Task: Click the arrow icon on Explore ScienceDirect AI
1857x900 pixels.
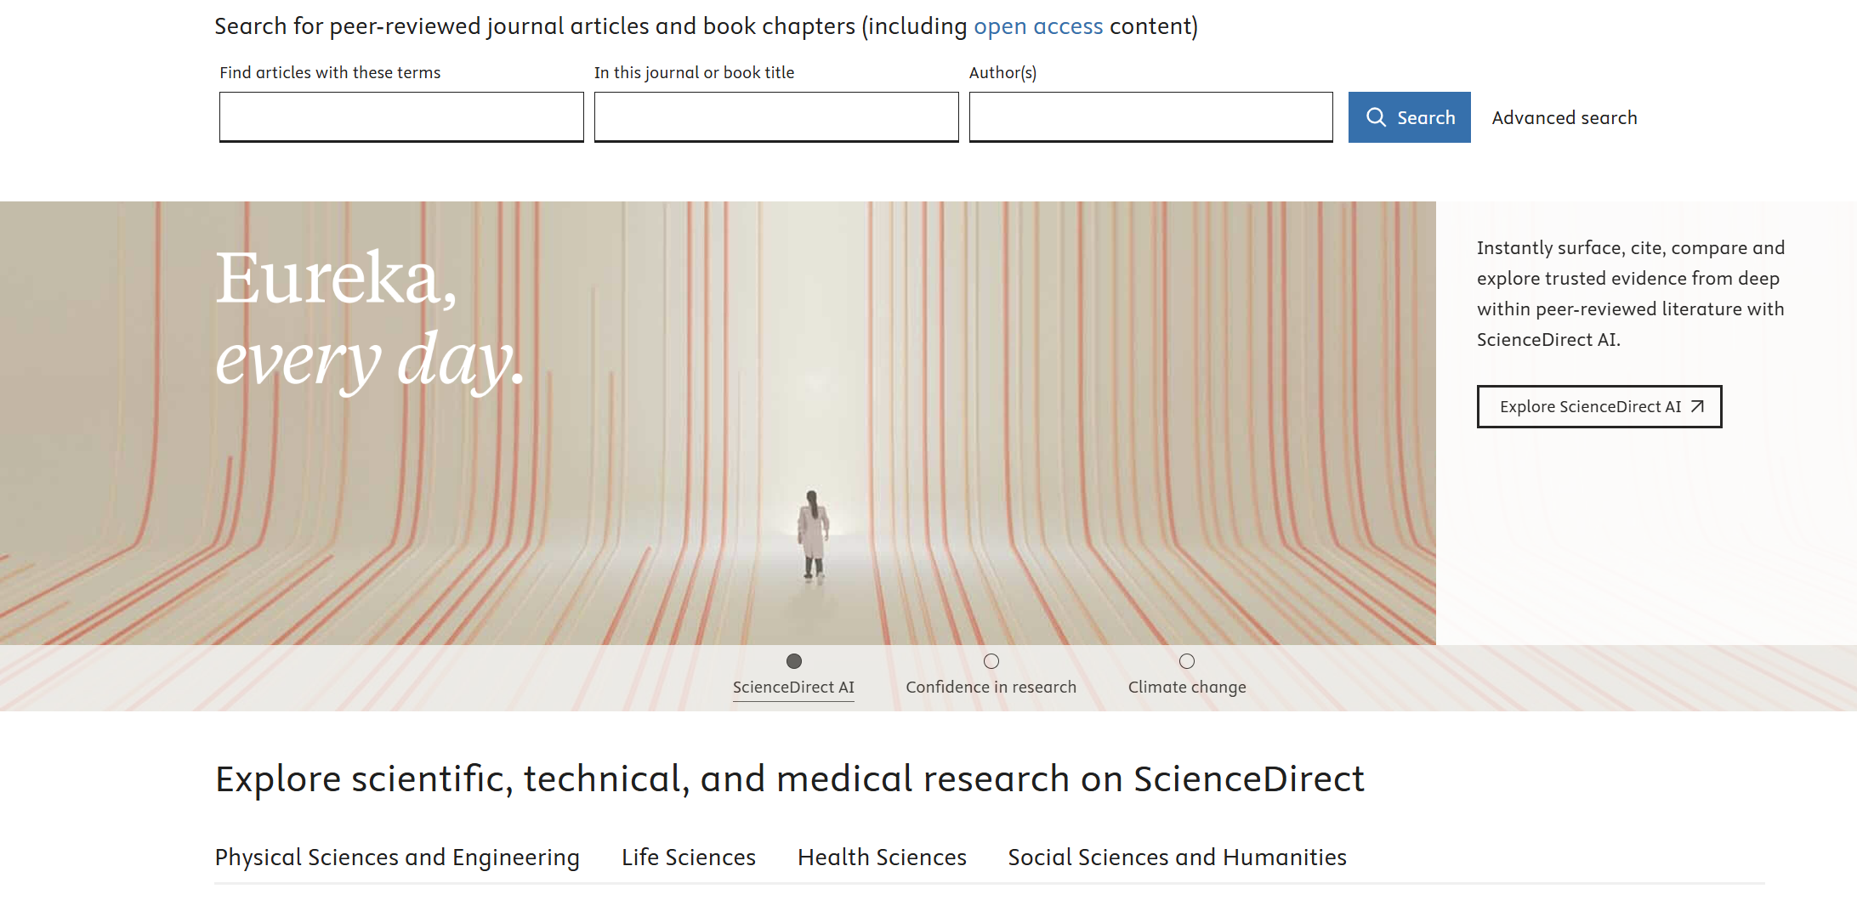Action: pyautogui.click(x=1697, y=406)
